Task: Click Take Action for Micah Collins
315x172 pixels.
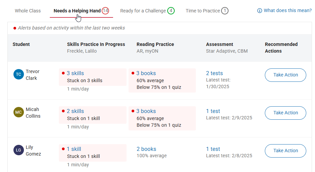Action: coord(285,113)
